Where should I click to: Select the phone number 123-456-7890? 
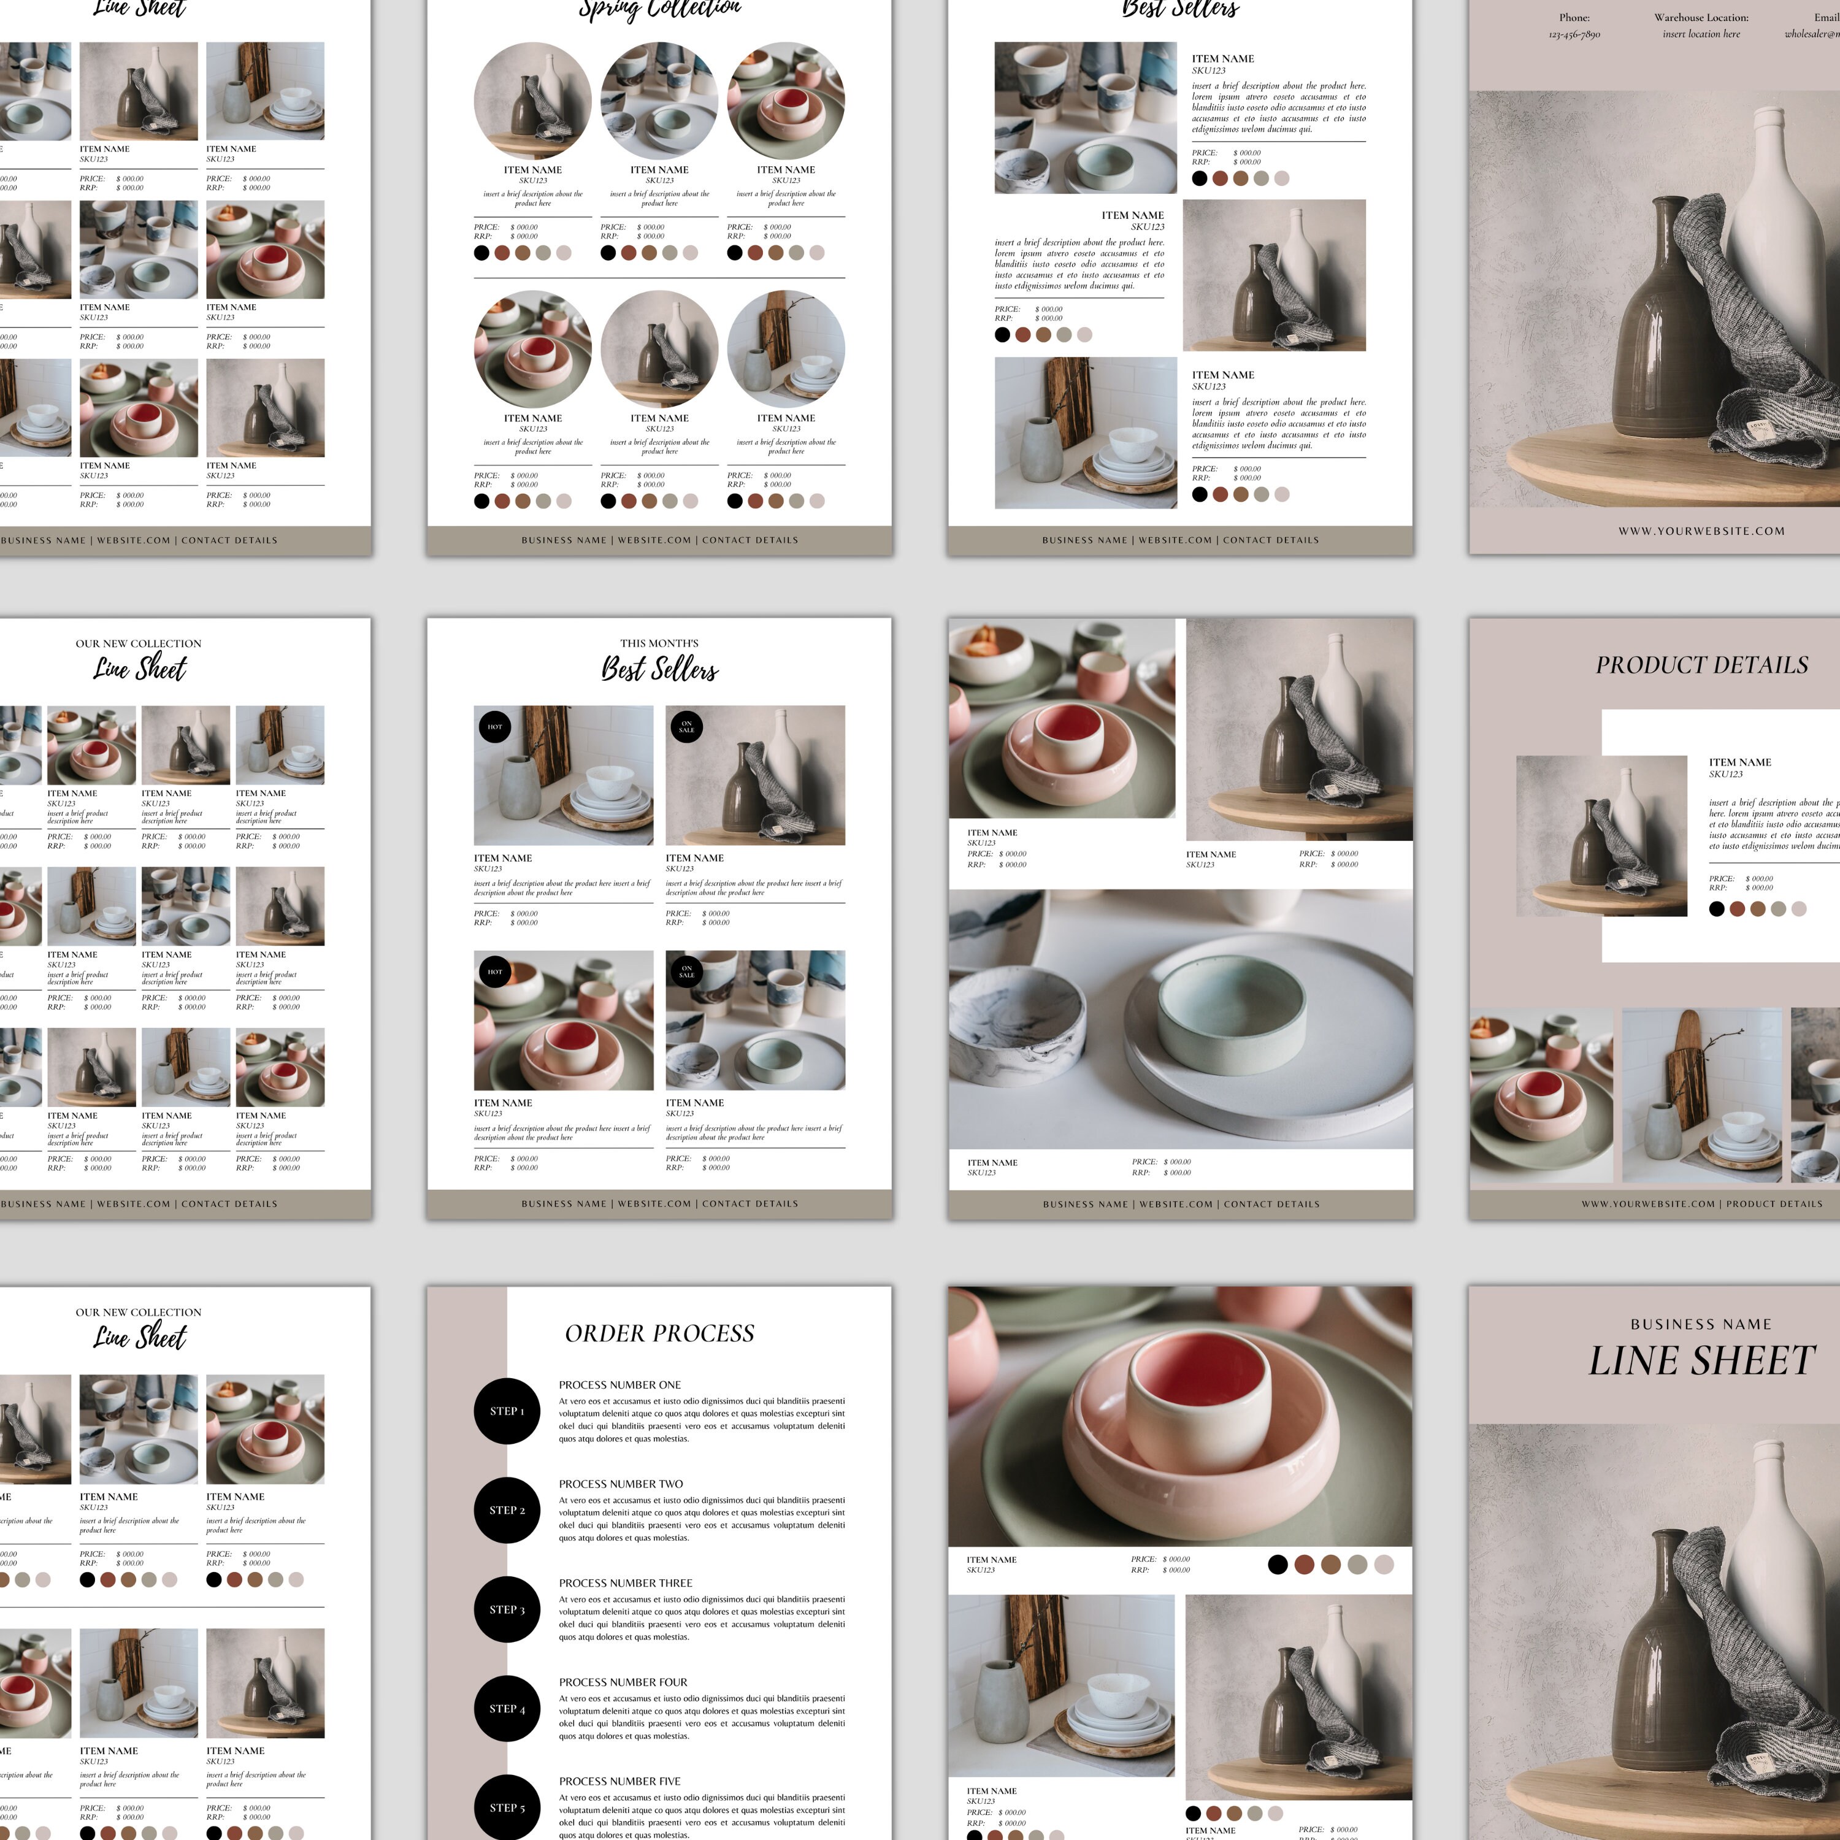[1574, 34]
